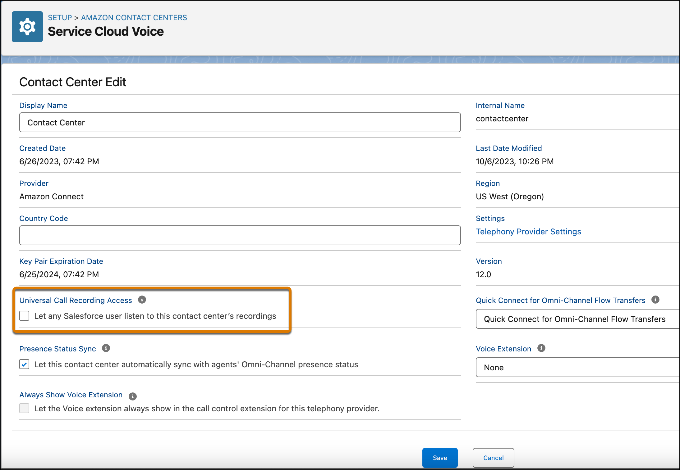Screen dimensions: 680x470
Task: Click 'Let this contact center automatically sync' label
Action: 196,364
